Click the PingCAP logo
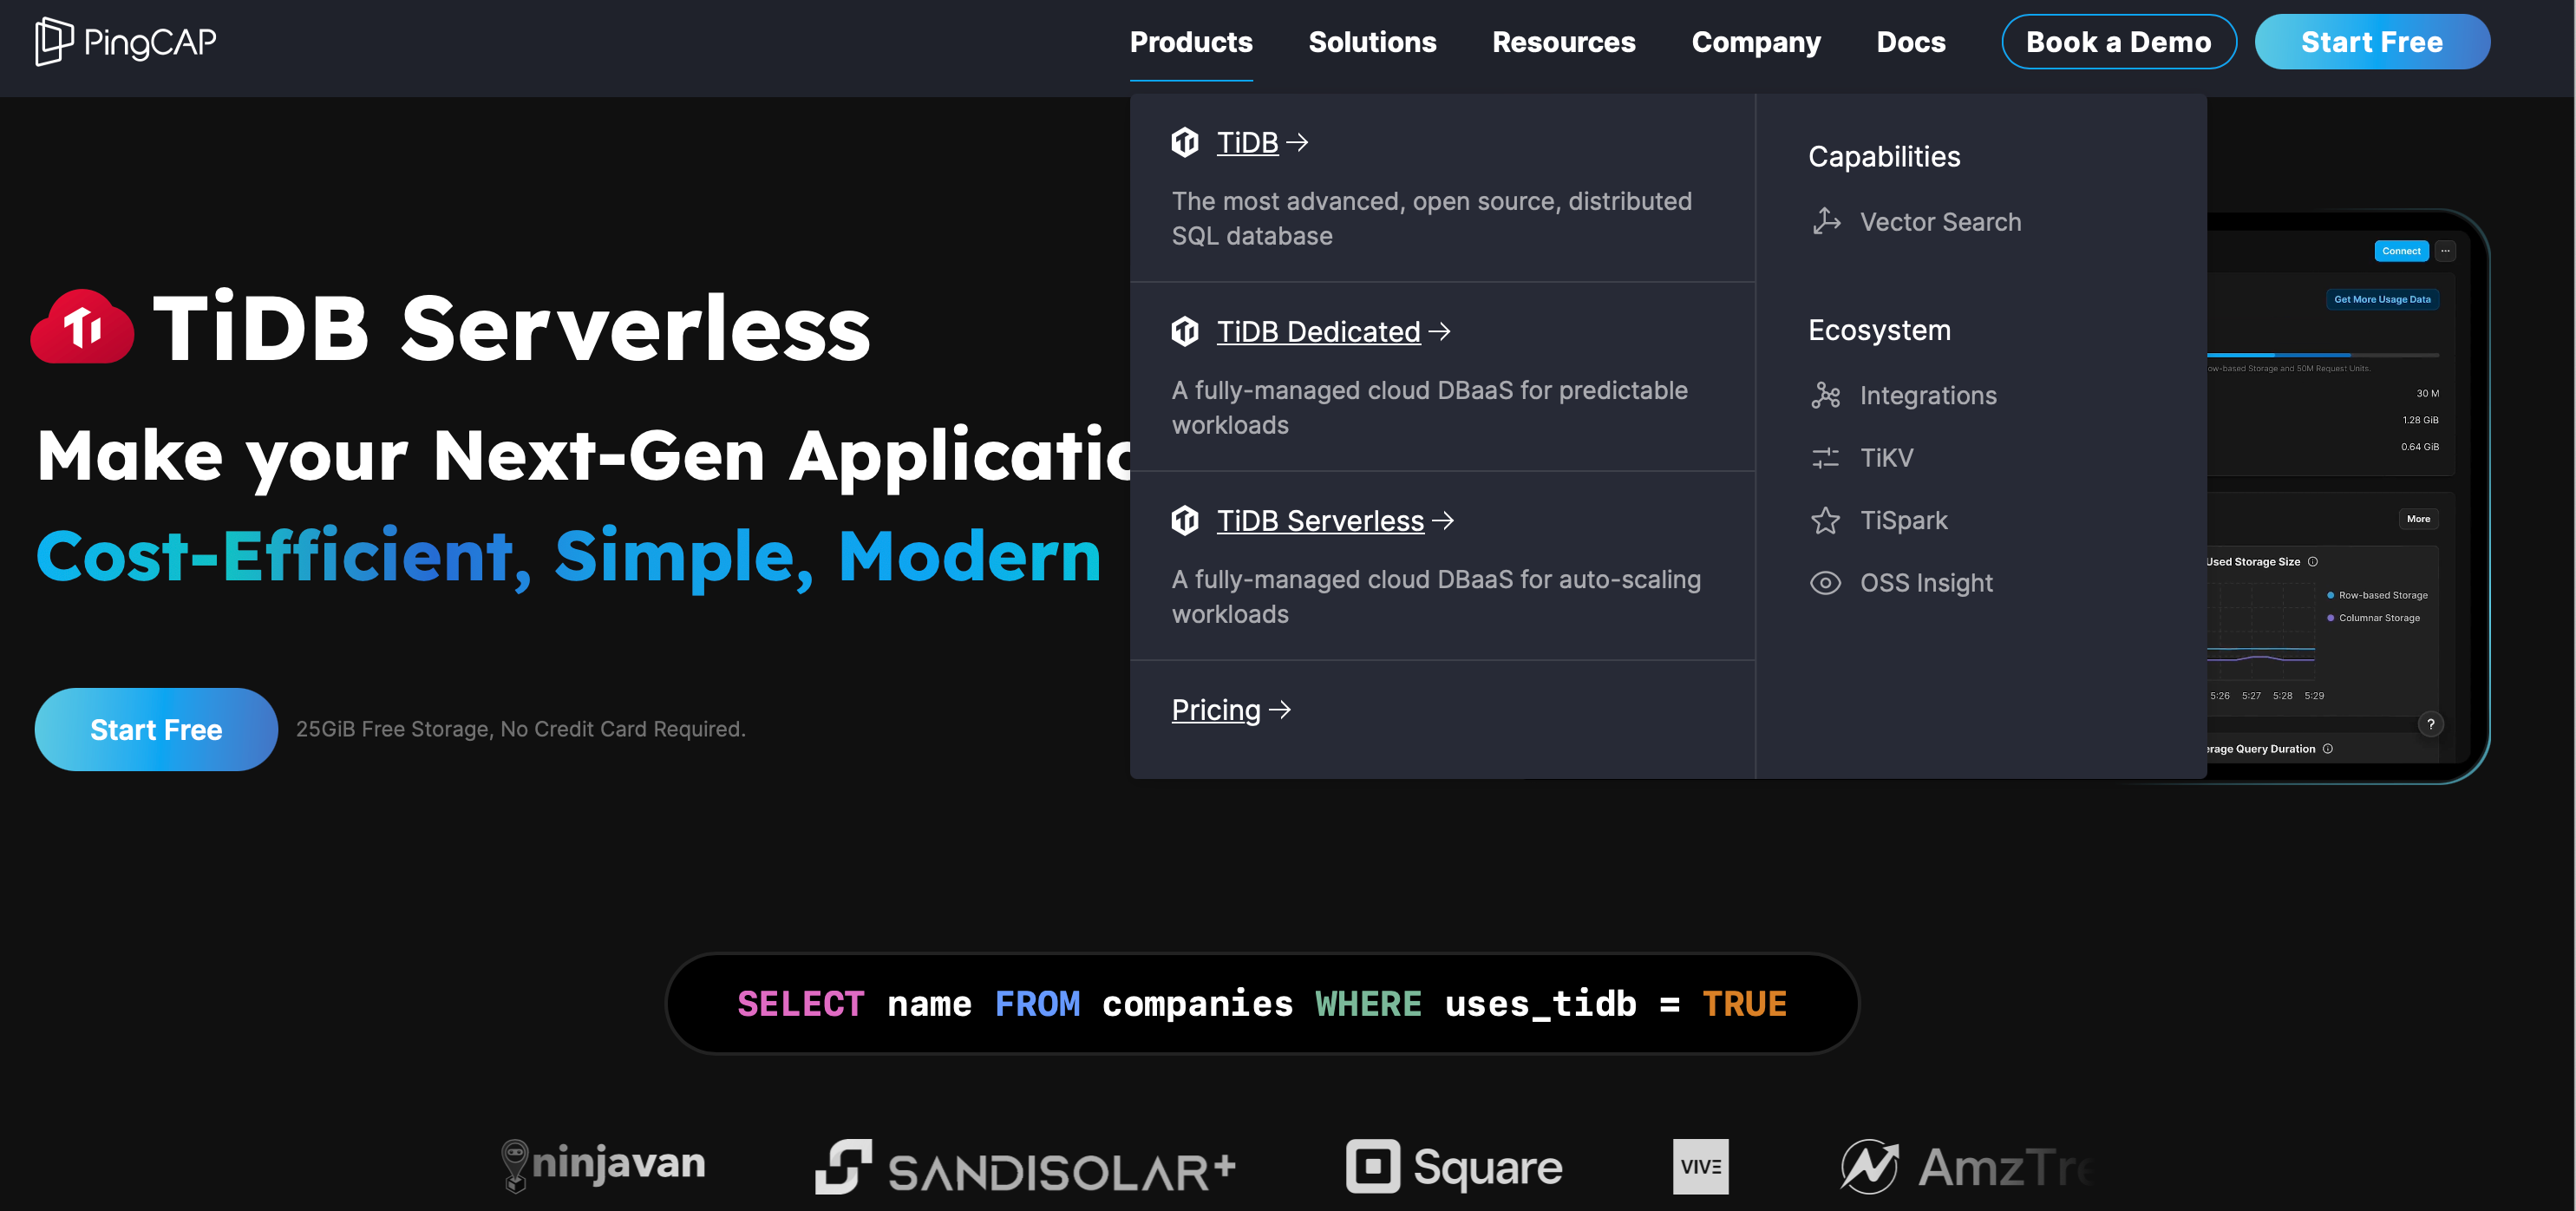Image resolution: width=2576 pixels, height=1211 pixels. click(126, 41)
